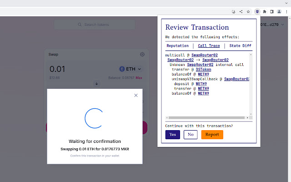Expand the wallet address dropdown chevron

[x=282, y=25]
